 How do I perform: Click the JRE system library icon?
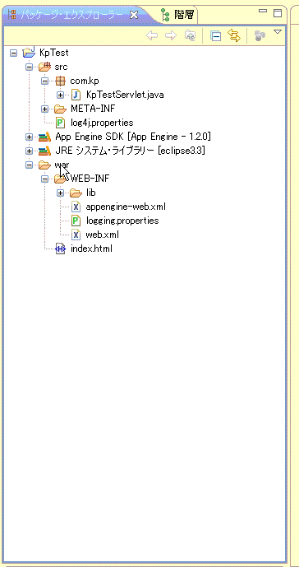pyautogui.click(x=45, y=151)
